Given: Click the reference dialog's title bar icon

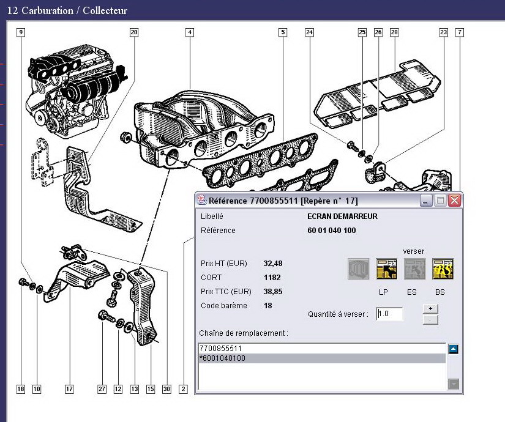Looking at the screenshot, I should (x=201, y=201).
